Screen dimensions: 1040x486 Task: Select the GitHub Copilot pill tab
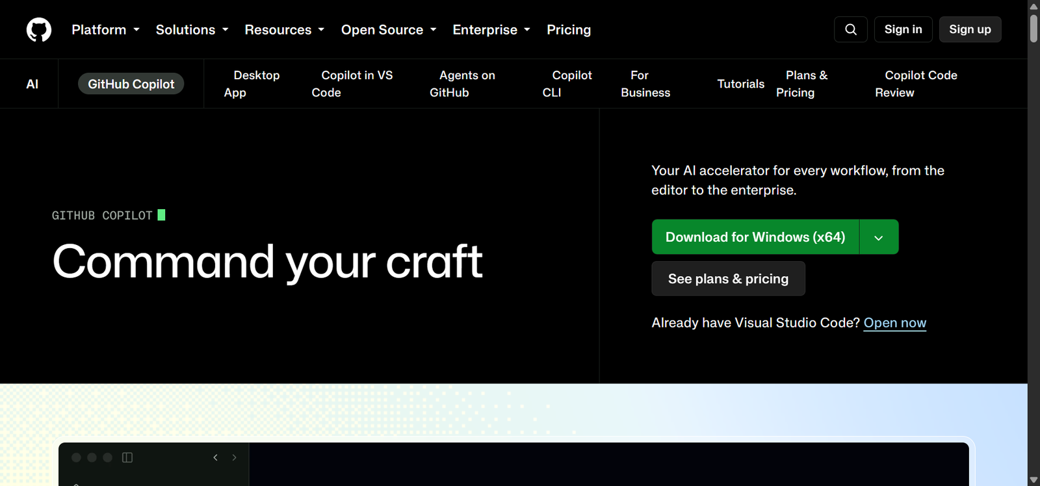point(131,84)
